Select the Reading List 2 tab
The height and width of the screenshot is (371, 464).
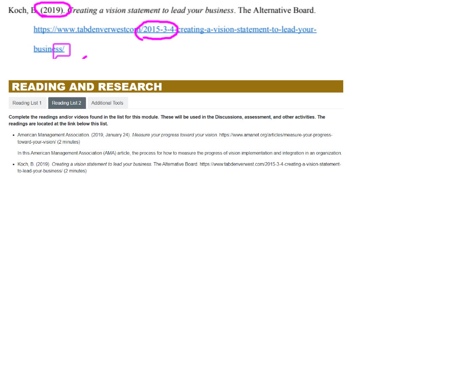[x=67, y=102]
